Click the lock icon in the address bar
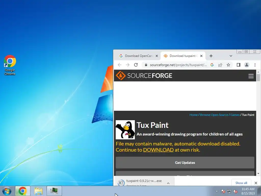Screen dimensions: 261x196 pos(146,65)
